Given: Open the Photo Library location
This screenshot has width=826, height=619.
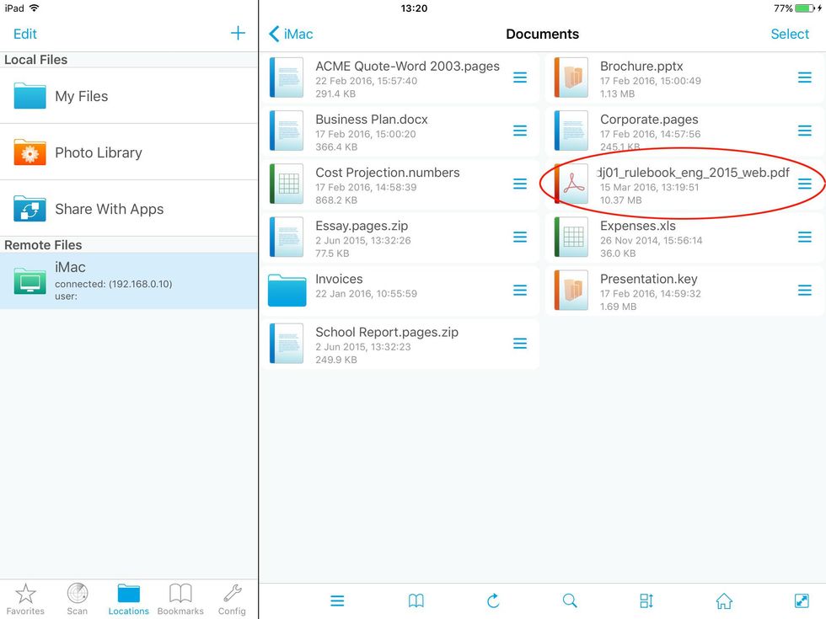Looking at the screenshot, I should tap(99, 152).
